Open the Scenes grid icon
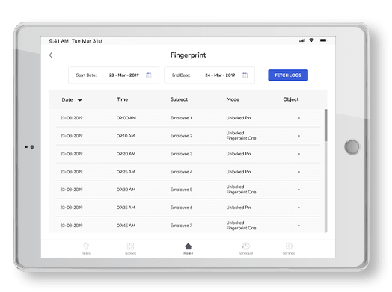 pyautogui.click(x=130, y=246)
